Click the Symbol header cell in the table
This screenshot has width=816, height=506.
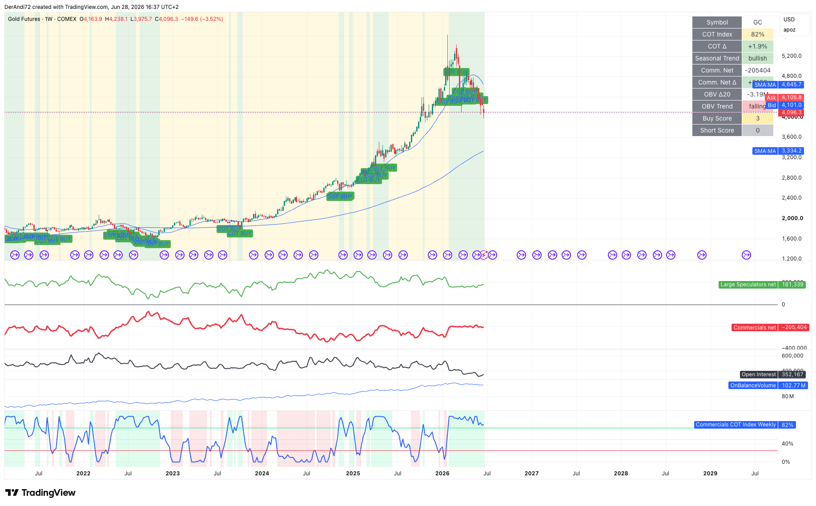click(x=717, y=22)
